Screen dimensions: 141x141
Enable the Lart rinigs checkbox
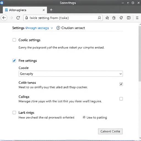pyautogui.click(x=14, y=112)
